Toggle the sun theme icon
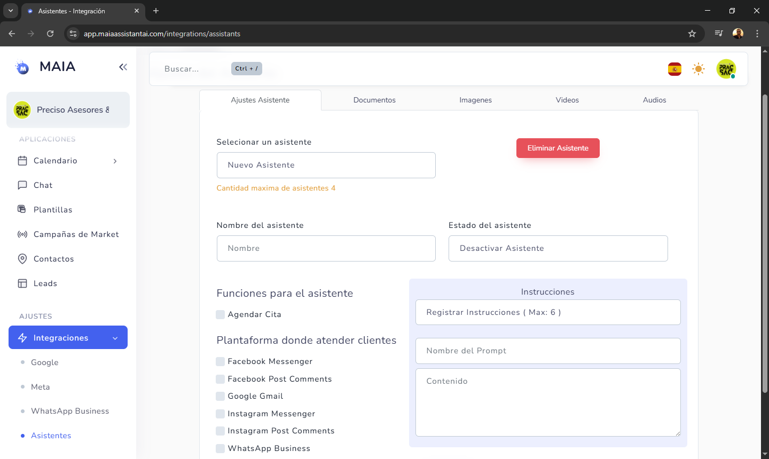The height and width of the screenshot is (459, 769). [699, 69]
